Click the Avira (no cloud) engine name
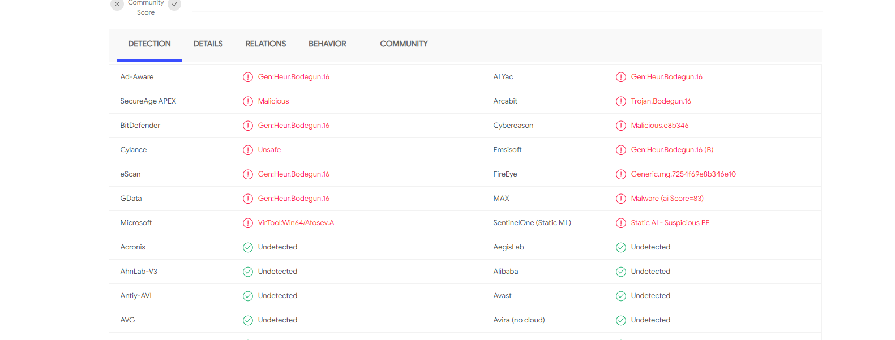 [x=519, y=320]
